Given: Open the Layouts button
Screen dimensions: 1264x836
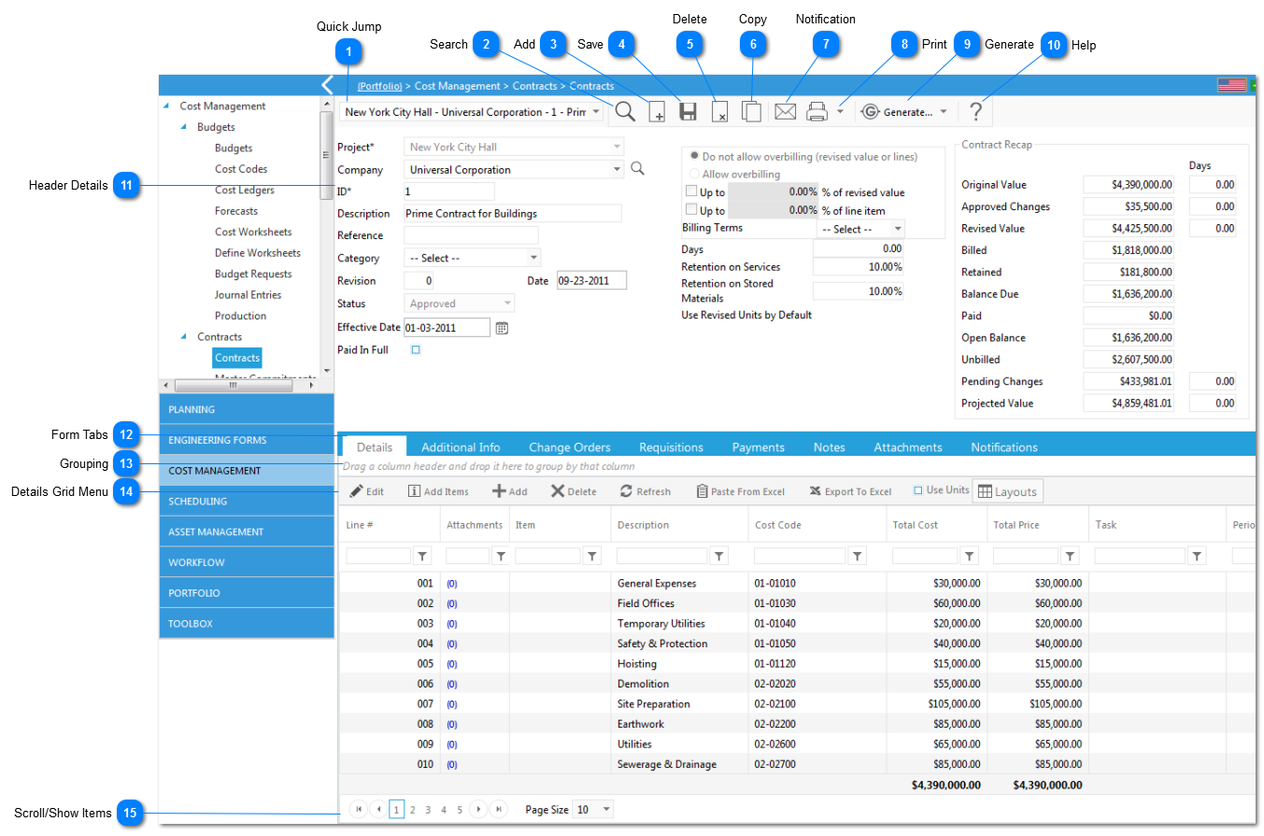Looking at the screenshot, I should click(1007, 491).
